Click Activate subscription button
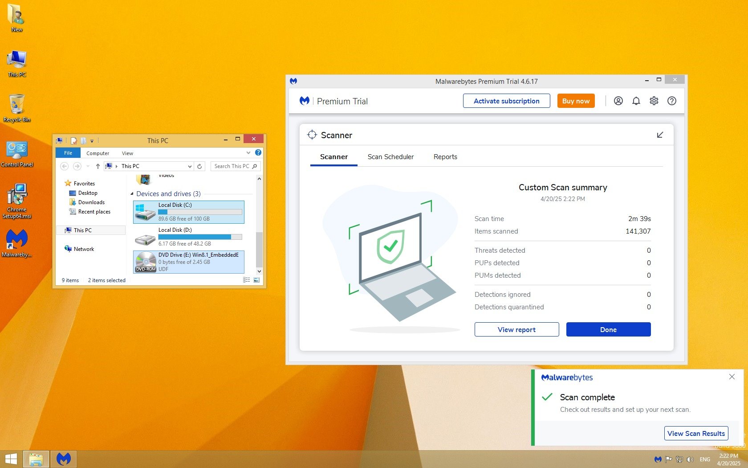The image size is (748, 468). click(507, 101)
